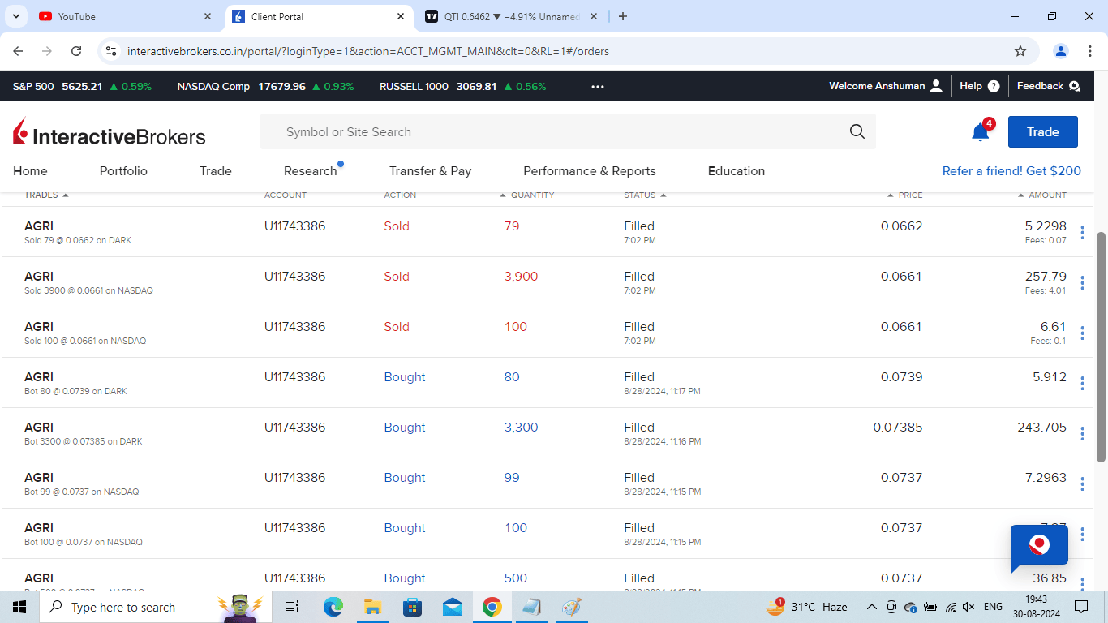The height and width of the screenshot is (623, 1108).
Task: Open the Education menu
Action: click(x=737, y=171)
